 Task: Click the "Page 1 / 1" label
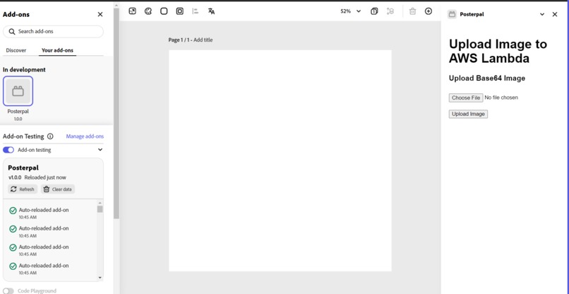tap(179, 40)
